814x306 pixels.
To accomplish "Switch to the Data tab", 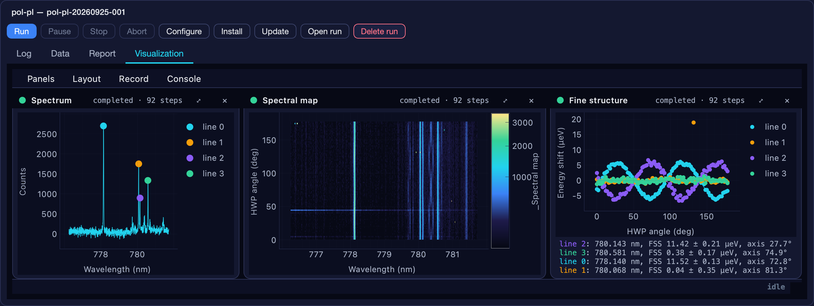I will coord(60,53).
